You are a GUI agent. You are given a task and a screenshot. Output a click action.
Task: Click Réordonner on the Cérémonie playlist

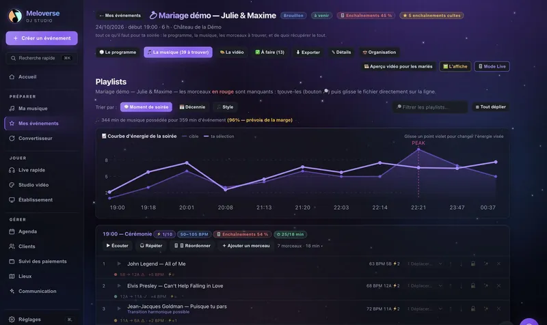(x=192, y=246)
